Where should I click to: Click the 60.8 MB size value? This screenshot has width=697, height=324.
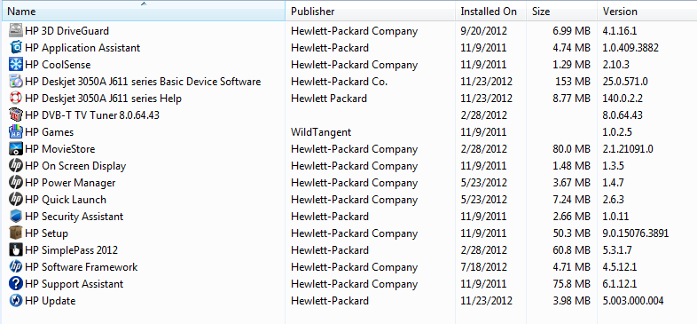(572, 250)
